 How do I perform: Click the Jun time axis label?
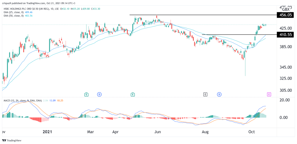pos(158,132)
